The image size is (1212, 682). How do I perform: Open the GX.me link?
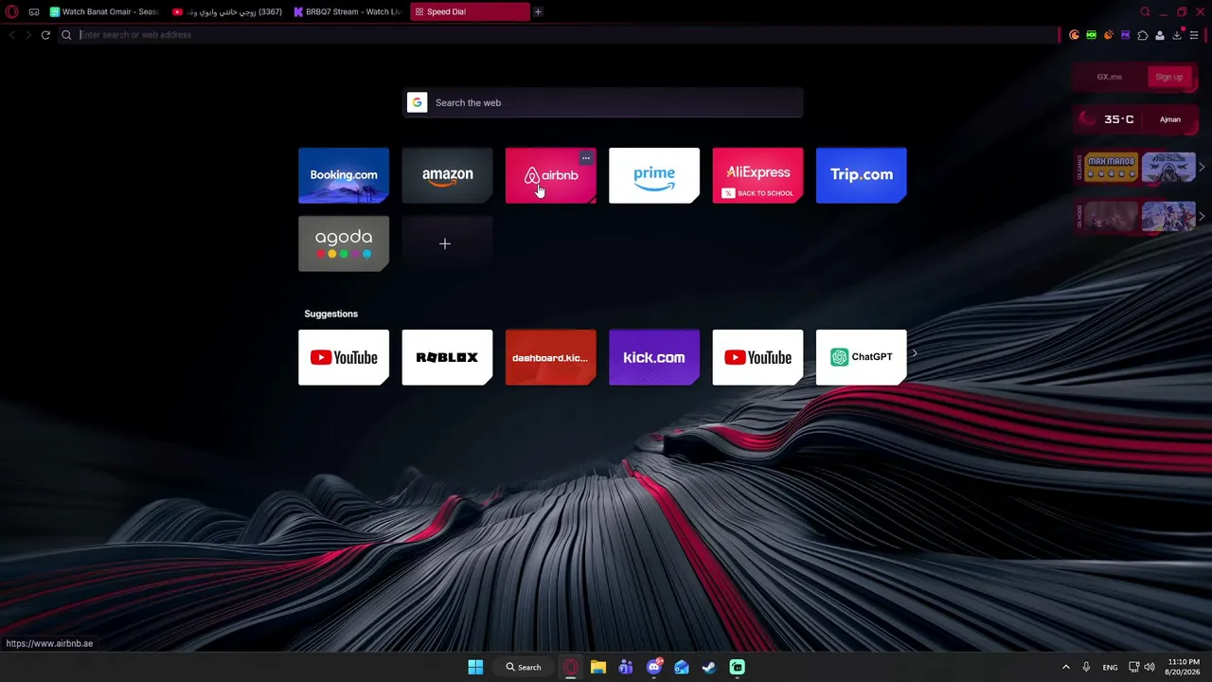tap(1110, 77)
